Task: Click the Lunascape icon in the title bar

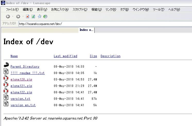Action: click(x=3, y=3)
